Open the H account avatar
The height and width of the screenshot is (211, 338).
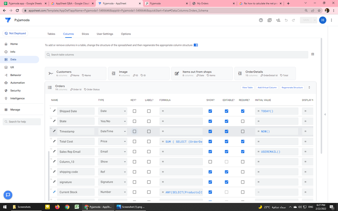[x=322, y=20]
